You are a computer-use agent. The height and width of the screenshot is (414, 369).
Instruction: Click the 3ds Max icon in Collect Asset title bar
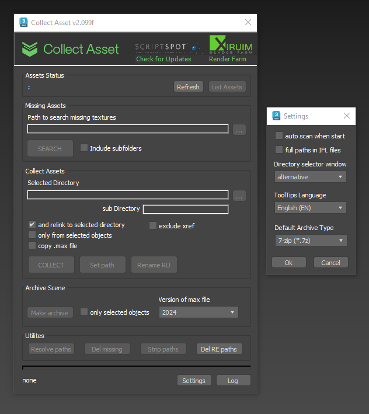tap(23, 22)
